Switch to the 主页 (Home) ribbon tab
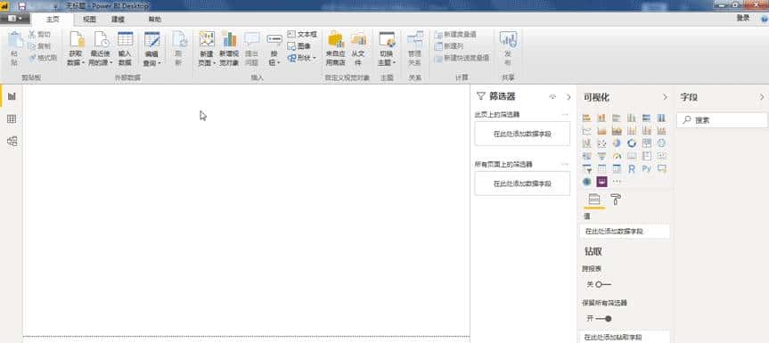769x343 pixels. pos(53,19)
